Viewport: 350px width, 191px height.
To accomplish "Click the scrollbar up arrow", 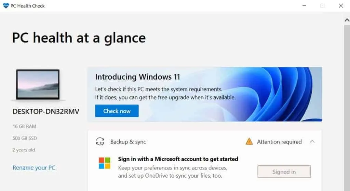I will click(x=347, y=20).
